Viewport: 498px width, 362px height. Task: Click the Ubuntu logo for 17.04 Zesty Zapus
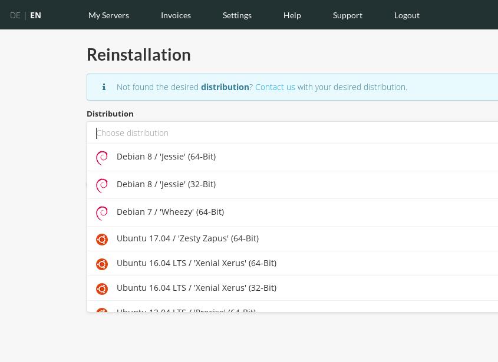(102, 239)
